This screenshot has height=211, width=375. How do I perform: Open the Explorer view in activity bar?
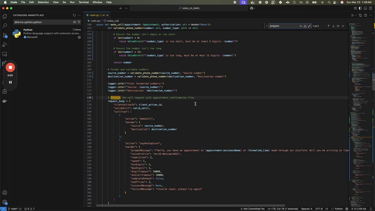[5, 16]
